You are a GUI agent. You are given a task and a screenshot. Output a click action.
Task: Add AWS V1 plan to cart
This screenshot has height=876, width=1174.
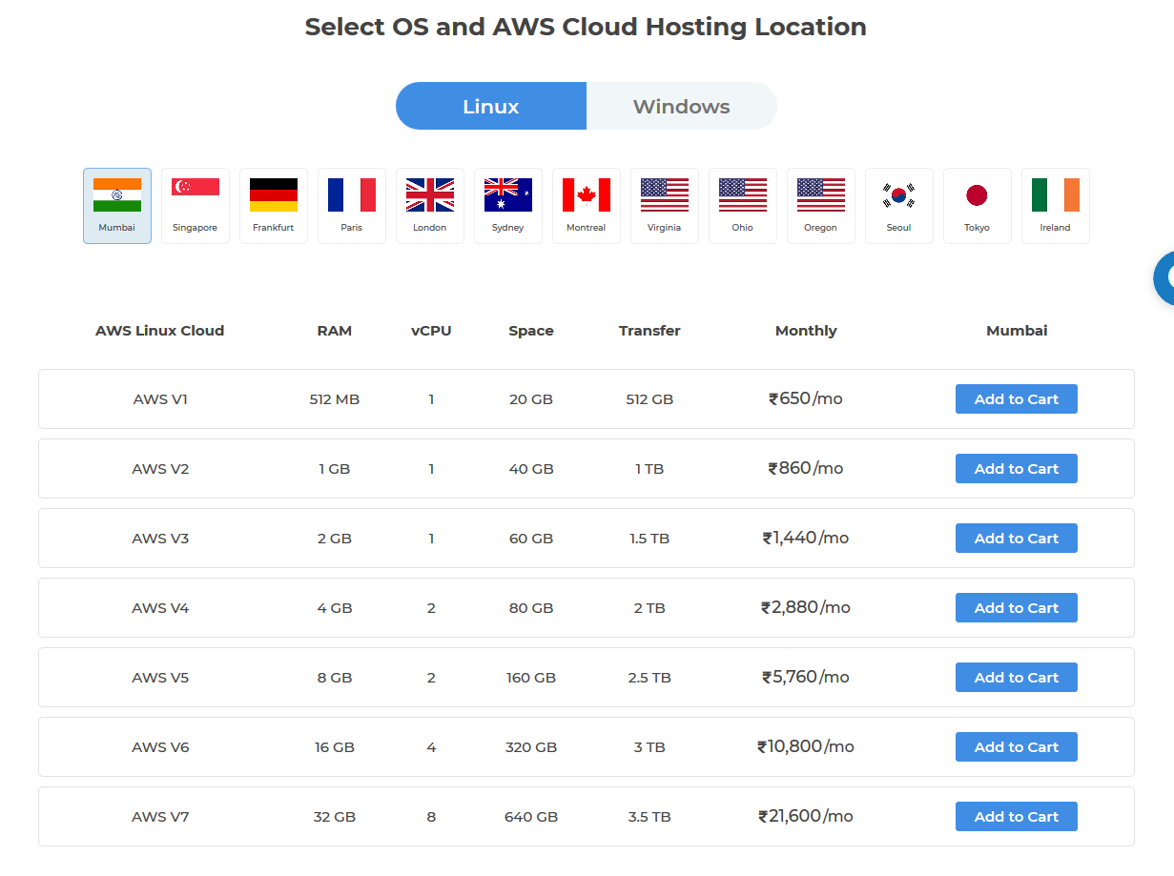[x=1017, y=399]
